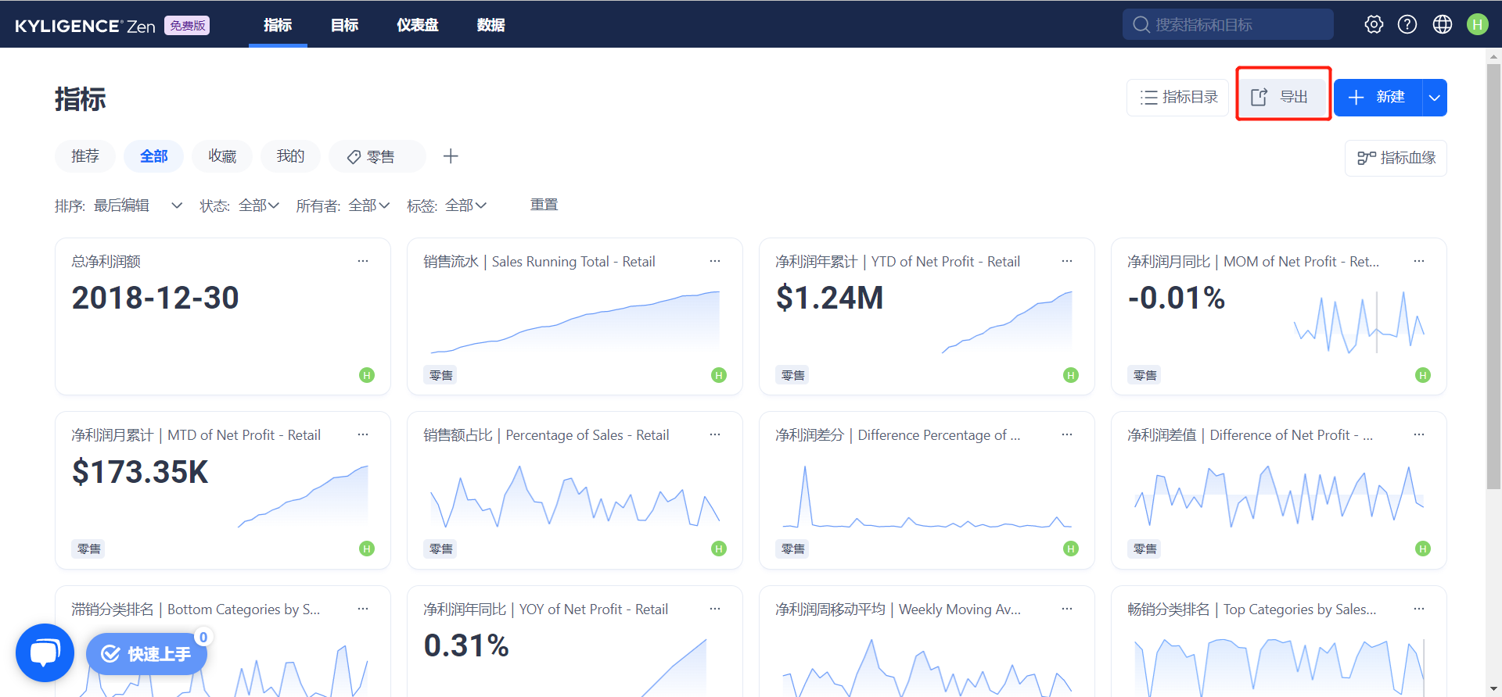
Task: Select the 全部 filter tab
Action: pyautogui.click(x=154, y=156)
